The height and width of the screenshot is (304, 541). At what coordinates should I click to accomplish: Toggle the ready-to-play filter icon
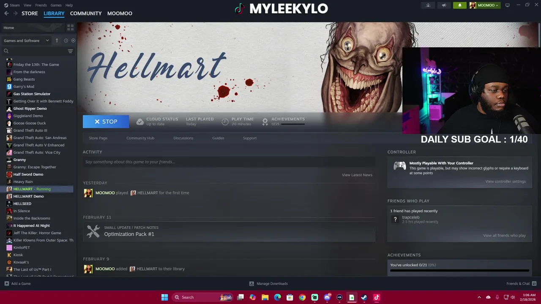coord(73,41)
